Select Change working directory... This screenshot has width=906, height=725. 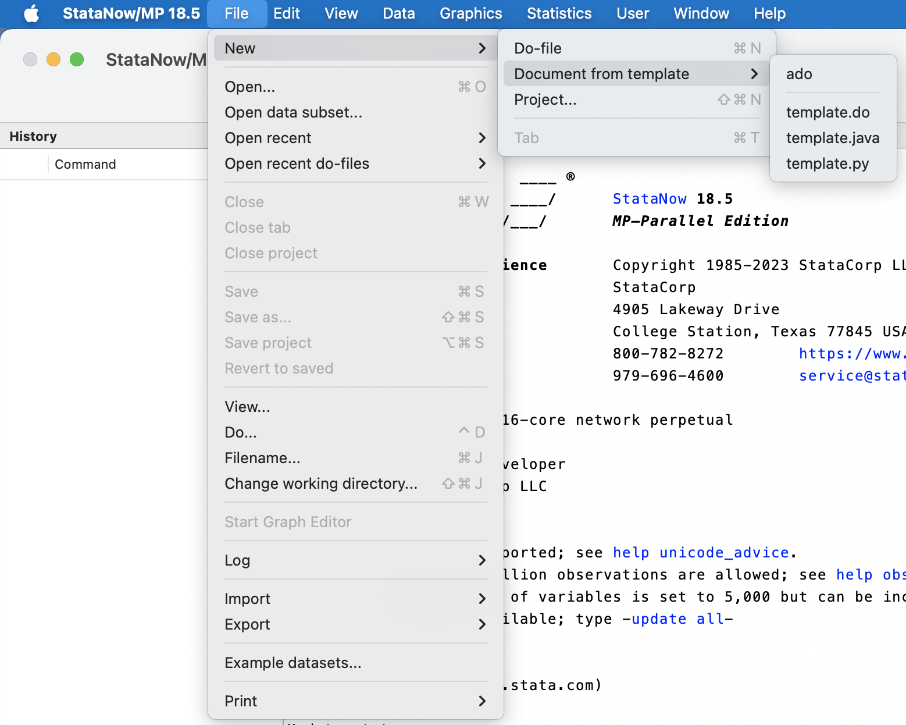(355, 484)
